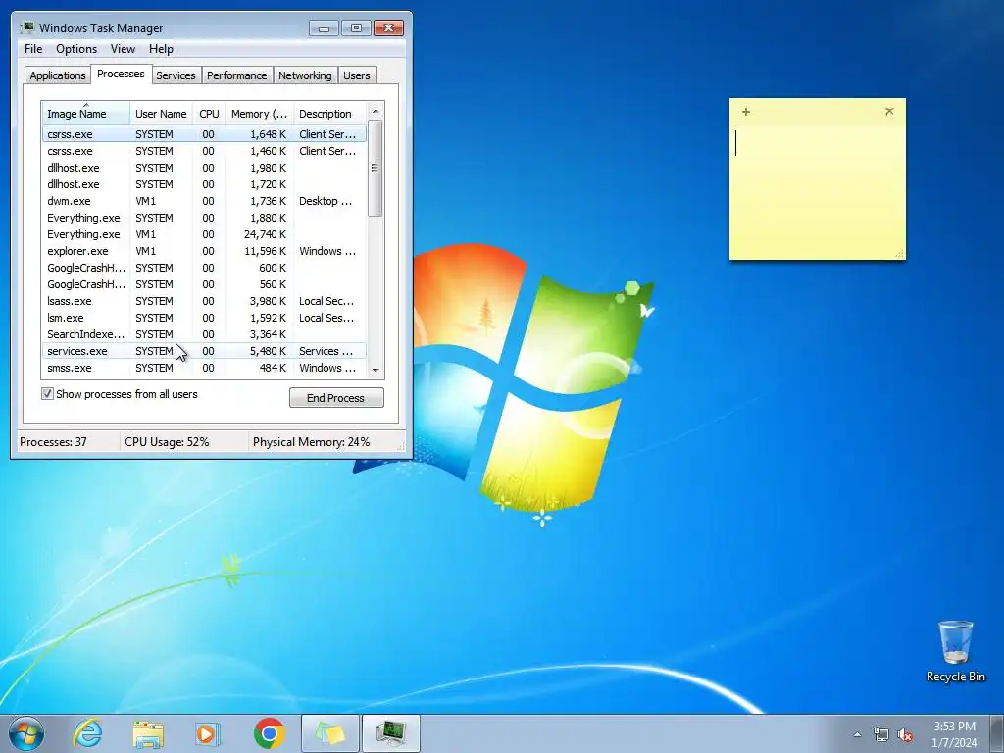Open the File menu
Viewport: 1004px width, 753px height.
pos(33,49)
